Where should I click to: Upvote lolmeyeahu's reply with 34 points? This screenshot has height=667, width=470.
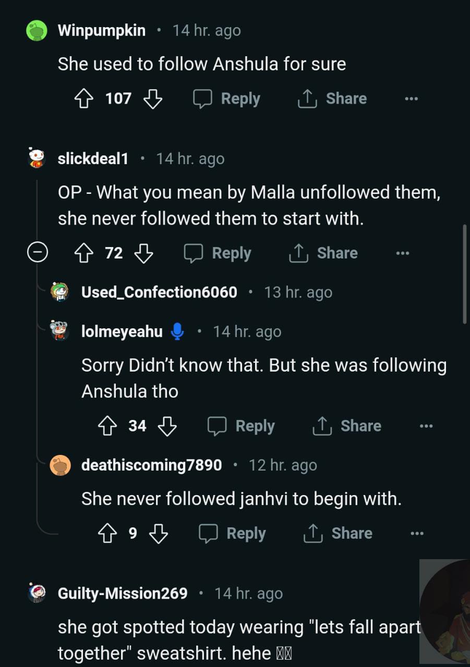(x=107, y=426)
